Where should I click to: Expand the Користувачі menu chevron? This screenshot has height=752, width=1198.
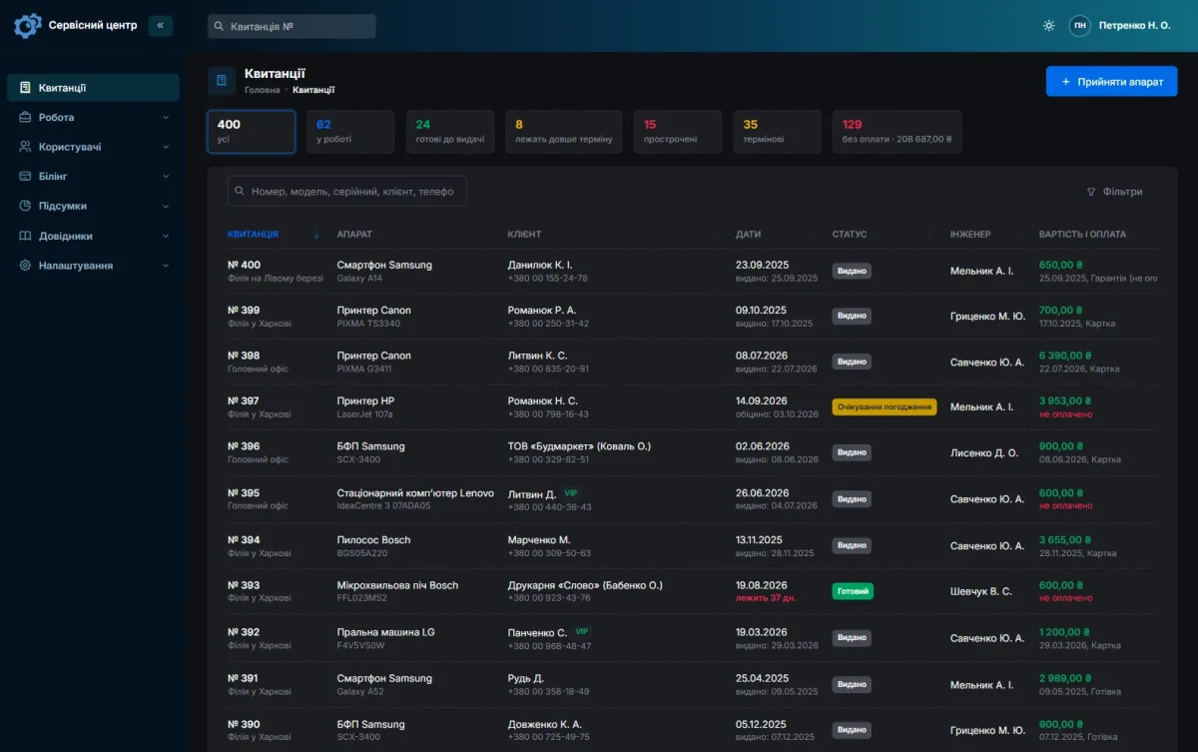166,147
